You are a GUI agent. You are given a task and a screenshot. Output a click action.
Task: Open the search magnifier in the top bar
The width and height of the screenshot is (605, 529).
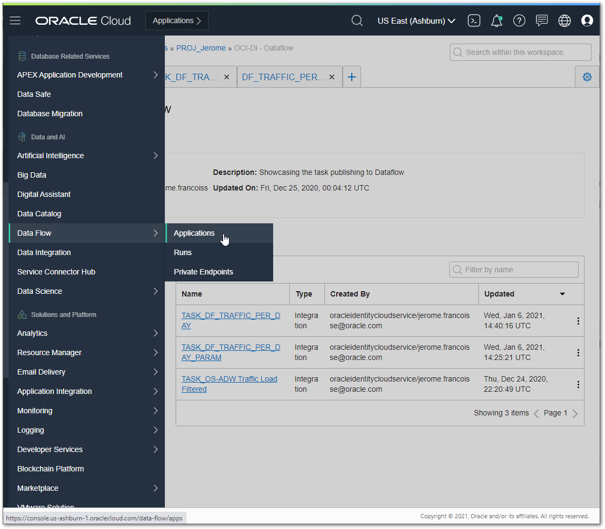[357, 20]
